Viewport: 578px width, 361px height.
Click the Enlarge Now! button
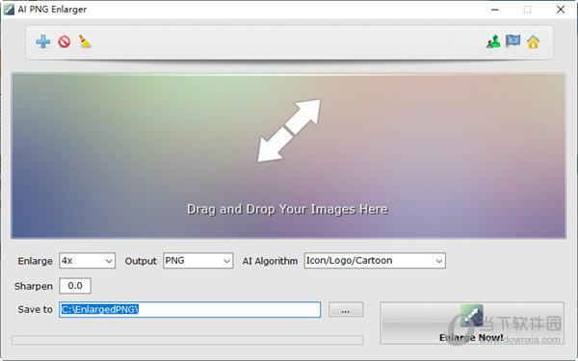pyautogui.click(x=472, y=323)
